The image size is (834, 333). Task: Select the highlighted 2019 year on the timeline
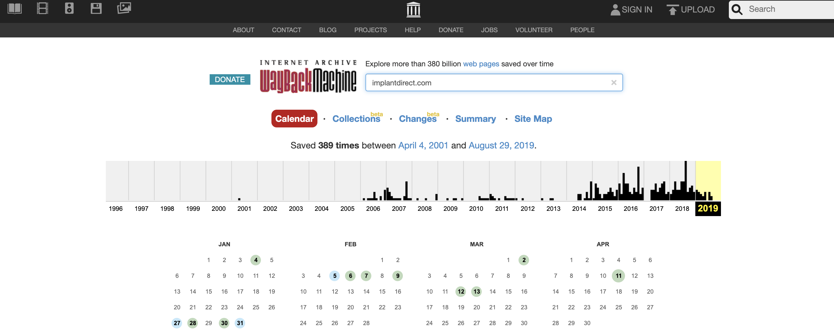[x=708, y=208]
